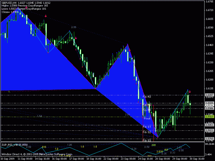Image resolution: width=215 pixels, height=161 pixels.
Task: Click the 2.00 ratio label in the pattern
Action: 127,115
